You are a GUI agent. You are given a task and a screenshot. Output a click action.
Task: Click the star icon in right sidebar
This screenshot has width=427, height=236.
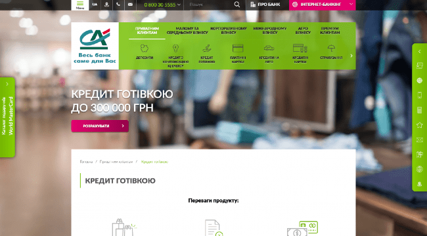[x=419, y=125]
